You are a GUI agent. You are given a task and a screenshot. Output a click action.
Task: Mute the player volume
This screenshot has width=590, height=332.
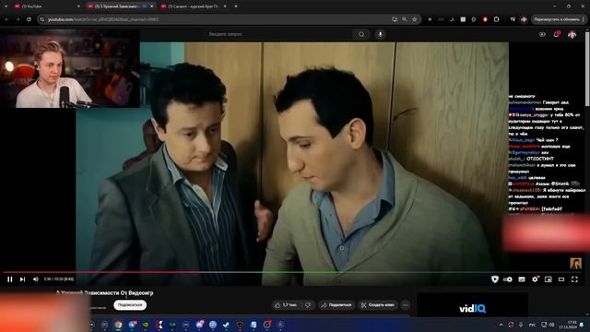35,279
